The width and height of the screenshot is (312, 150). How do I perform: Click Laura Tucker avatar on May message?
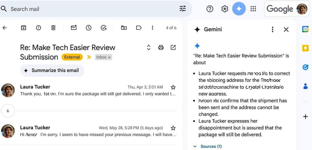[x=8, y=131]
